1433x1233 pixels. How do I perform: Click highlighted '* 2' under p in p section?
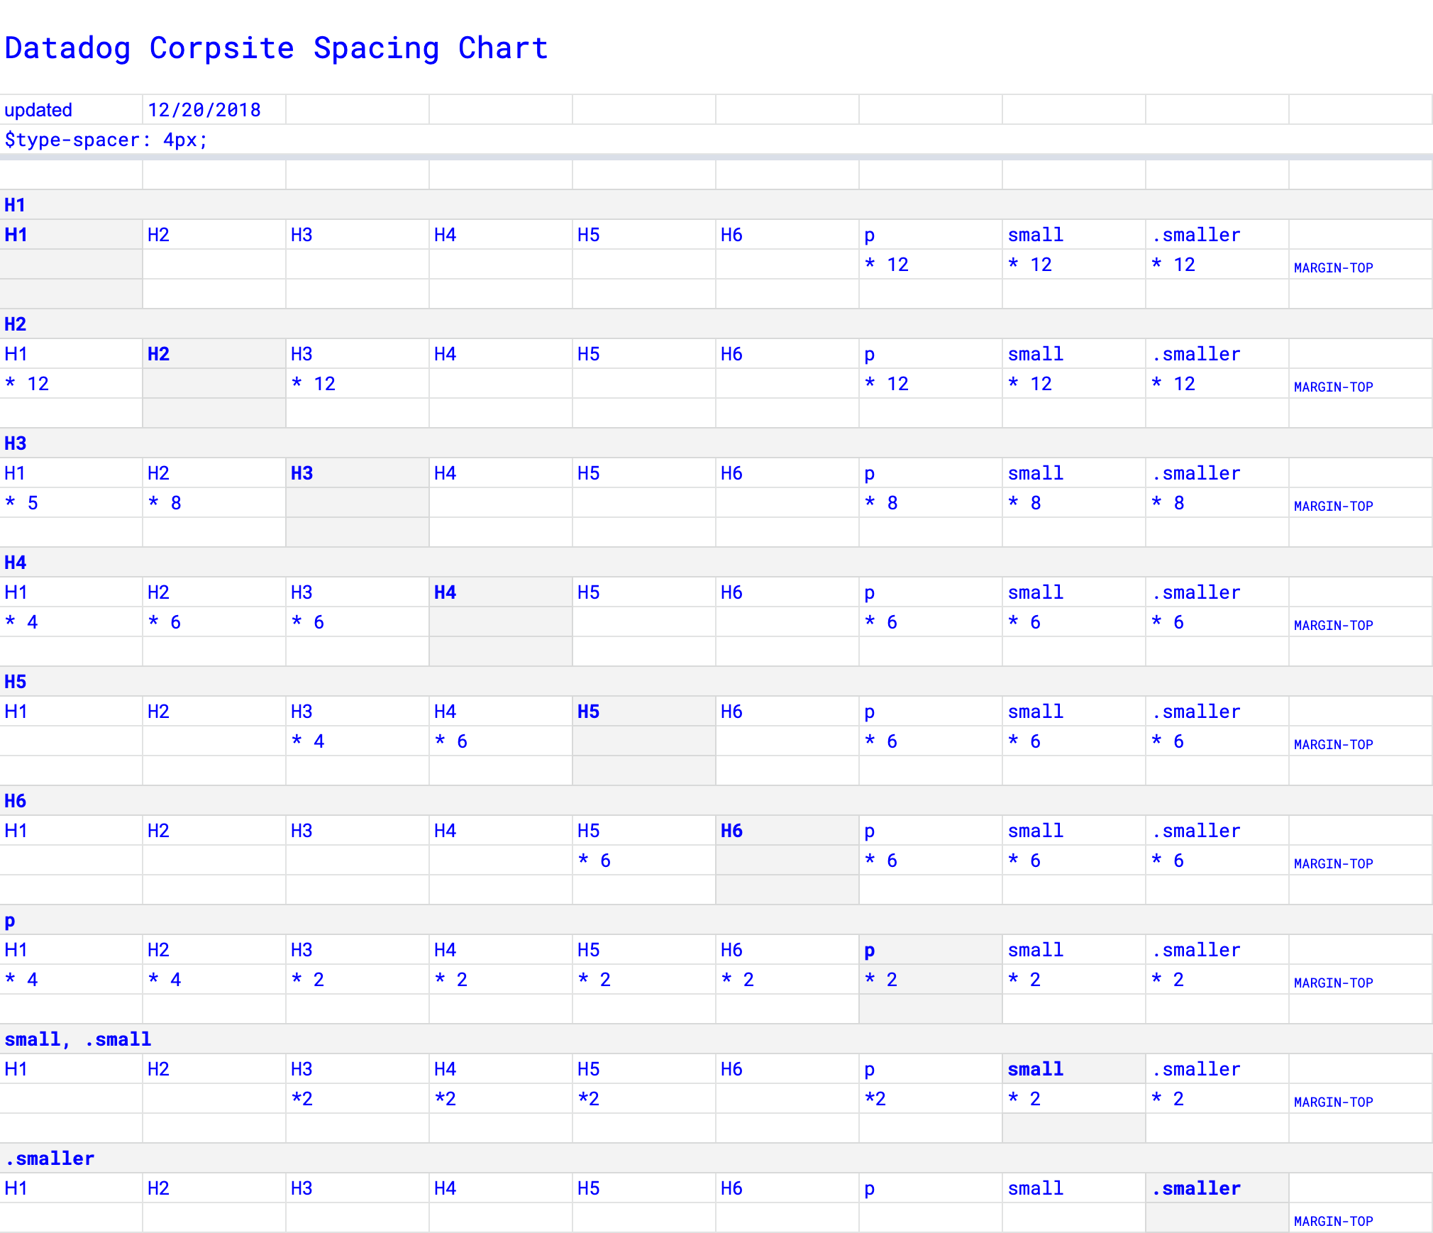tap(931, 980)
